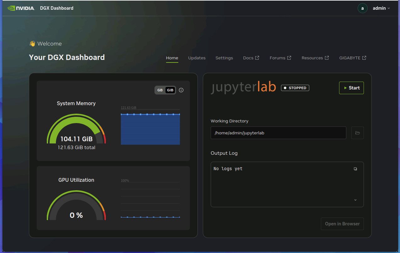Click the '0 %' GPU value

point(76,215)
